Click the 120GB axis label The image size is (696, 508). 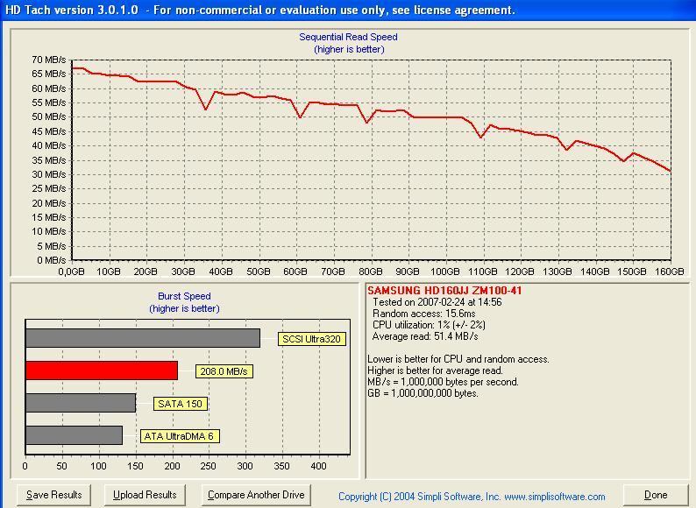519,272
